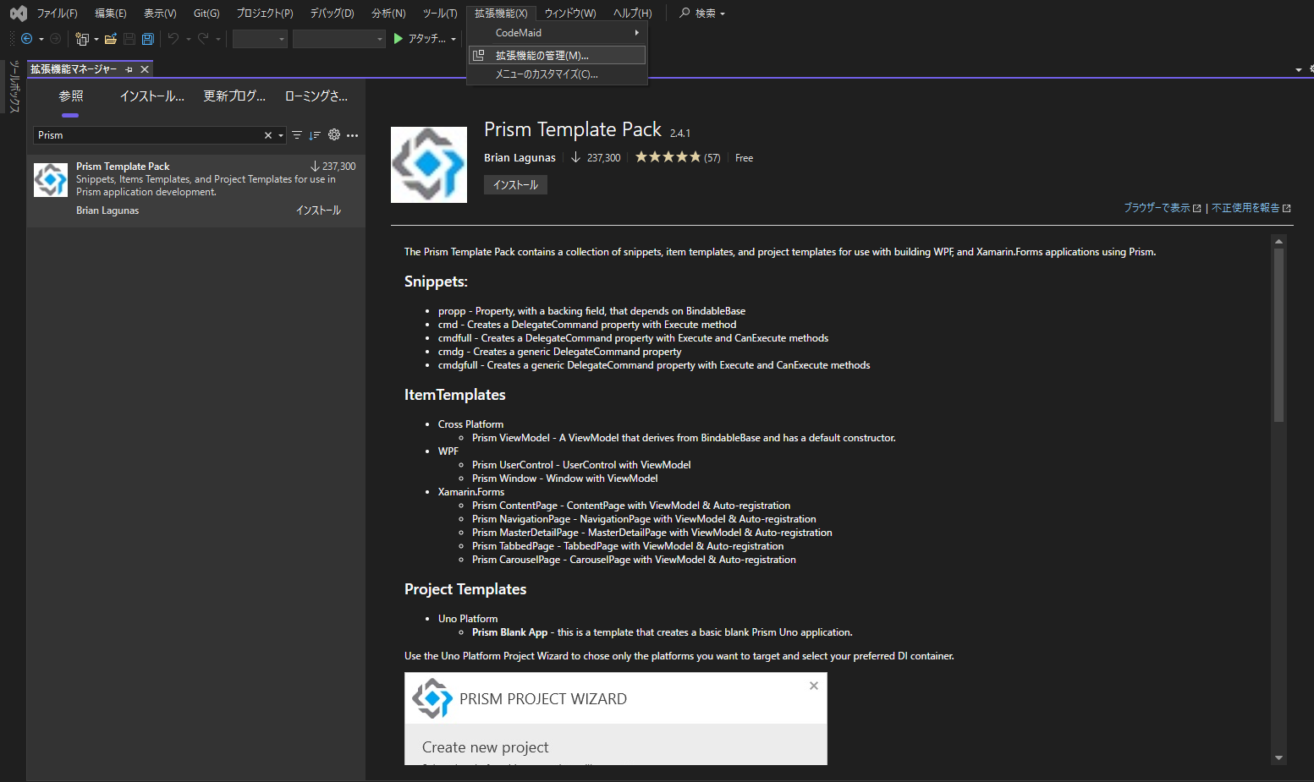Close the Prism Project Wizard image X
Image resolution: width=1314 pixels, height=782 pixels.
(814, 686)
